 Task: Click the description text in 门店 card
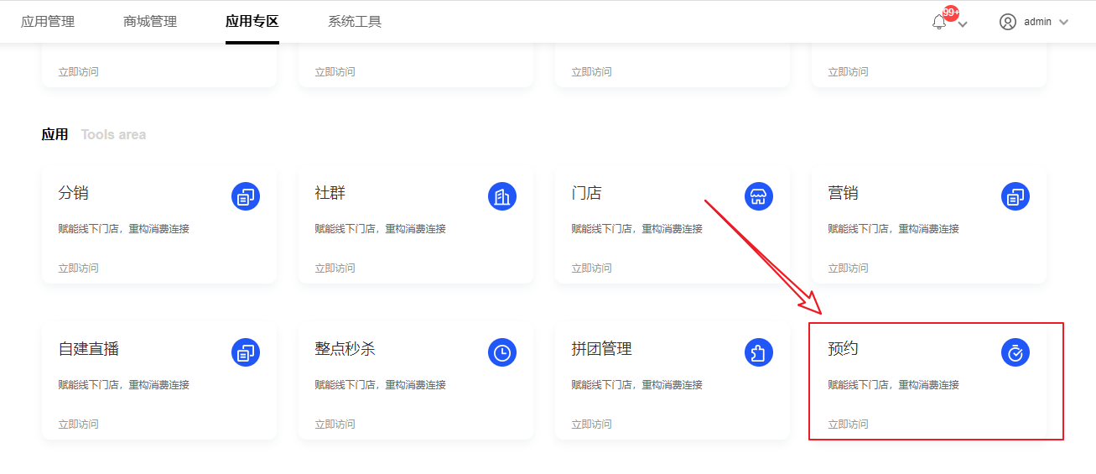click(637, 229)
